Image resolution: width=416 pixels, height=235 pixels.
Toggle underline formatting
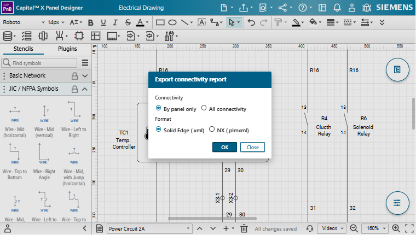tap(103, 22)
